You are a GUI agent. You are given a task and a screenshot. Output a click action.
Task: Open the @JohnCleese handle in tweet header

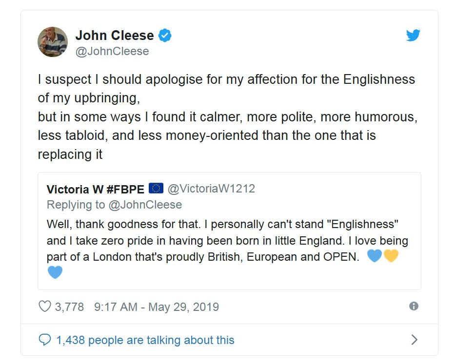(x=112, y=51)
